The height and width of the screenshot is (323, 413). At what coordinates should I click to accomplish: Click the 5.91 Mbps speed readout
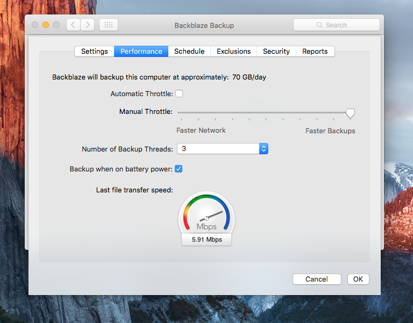click(x=206, y=240)
